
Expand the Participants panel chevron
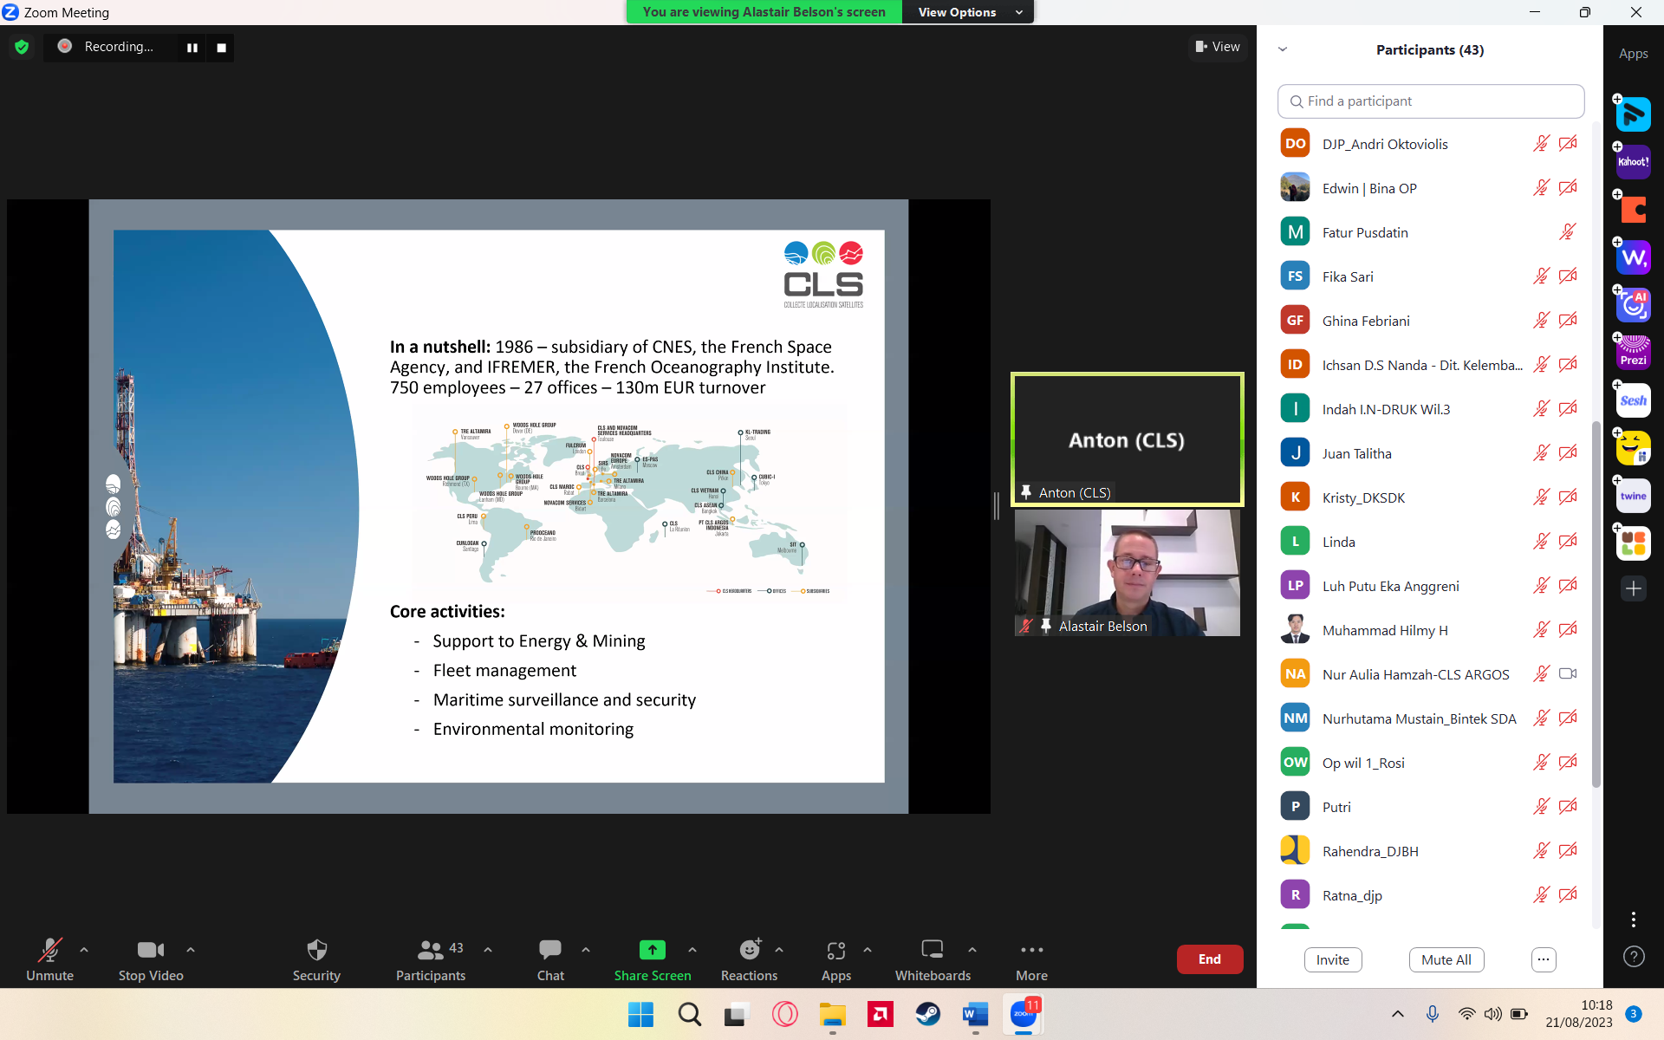coord(1283,49)
